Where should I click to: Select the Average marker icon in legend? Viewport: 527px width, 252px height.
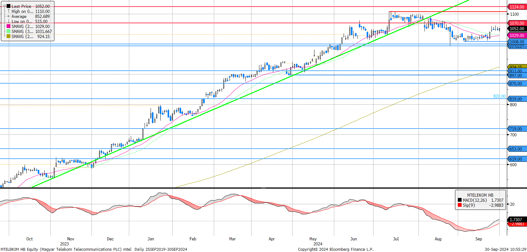pos(8,16)
